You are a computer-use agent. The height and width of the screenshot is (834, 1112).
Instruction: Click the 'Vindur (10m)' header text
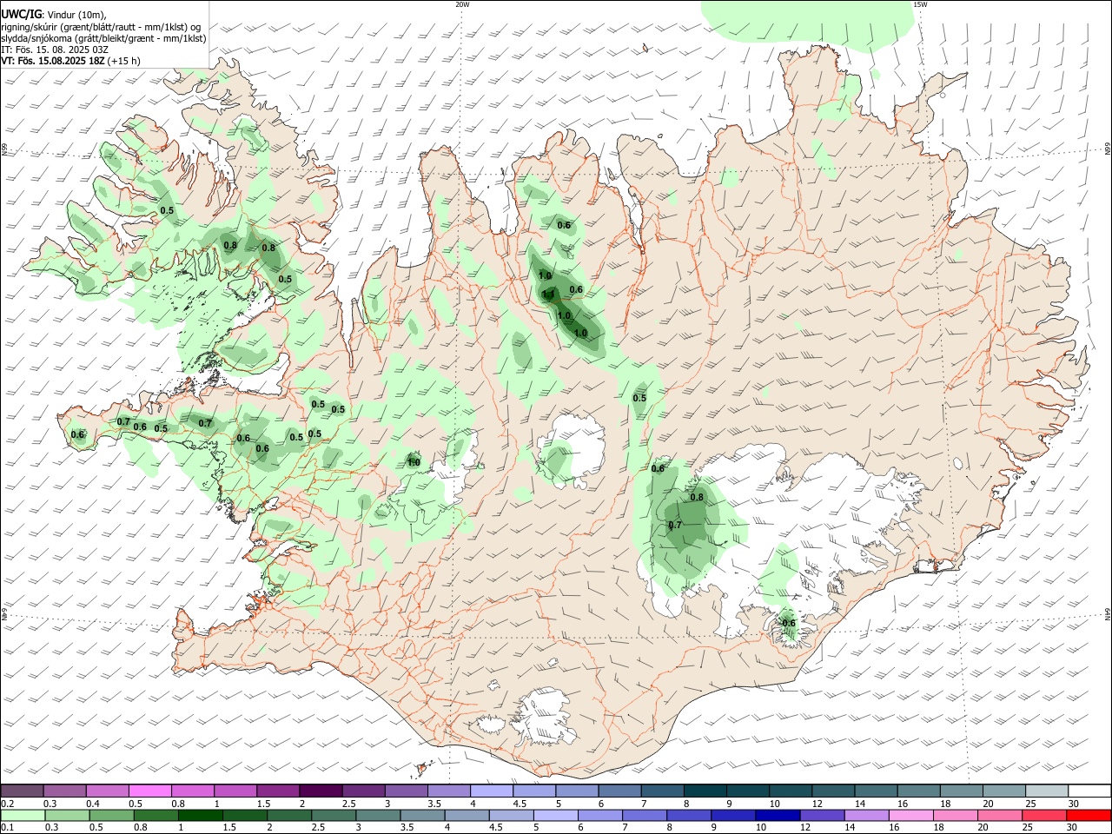[x=77, y=15]
